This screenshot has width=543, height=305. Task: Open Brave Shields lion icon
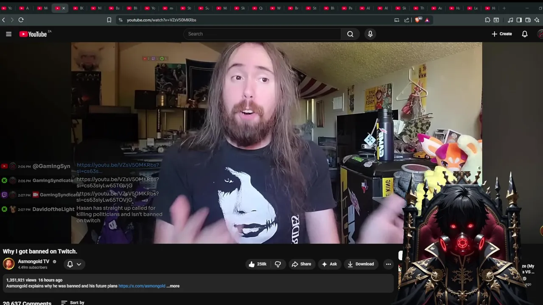coord(418,20)
